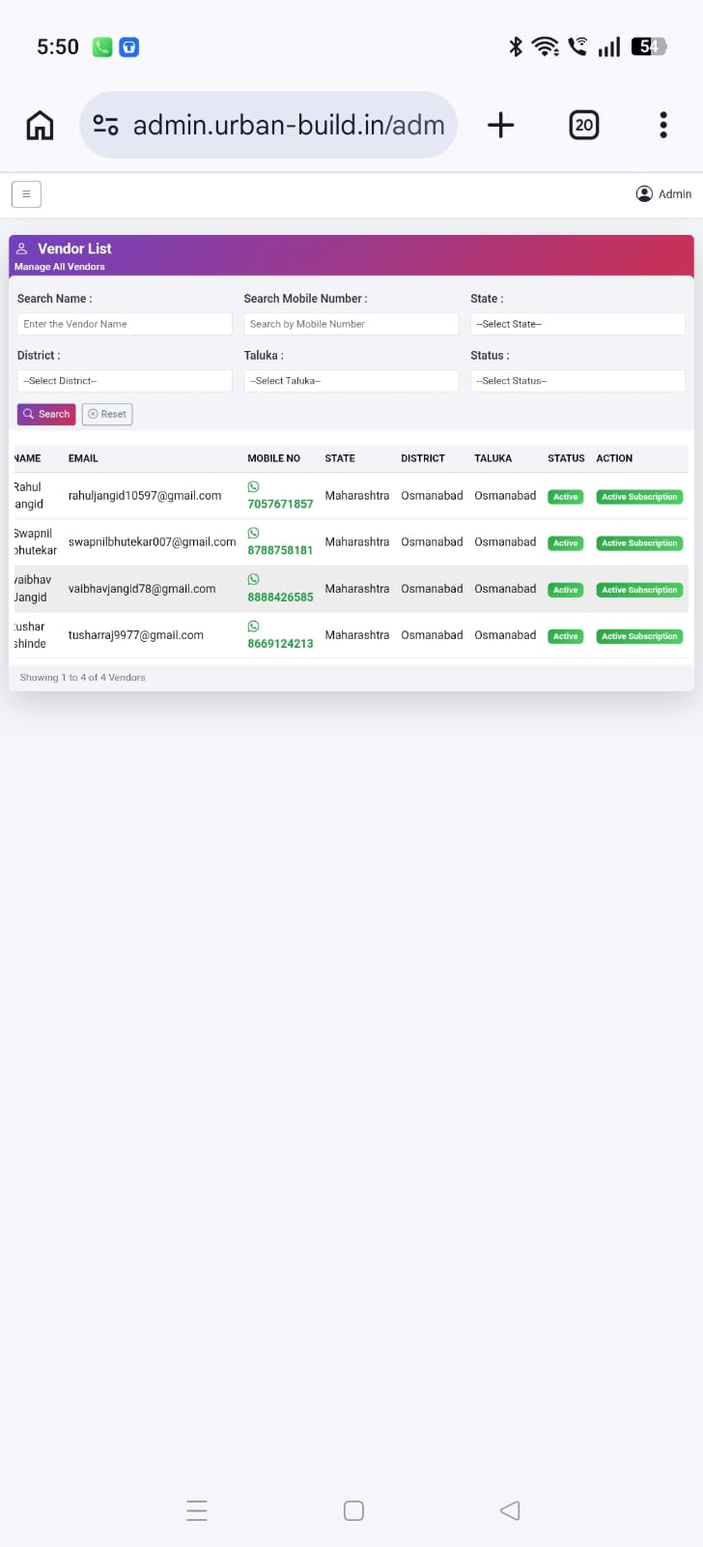Open the Select Status dropdown
703x1547 pixels.
(577, 381)
